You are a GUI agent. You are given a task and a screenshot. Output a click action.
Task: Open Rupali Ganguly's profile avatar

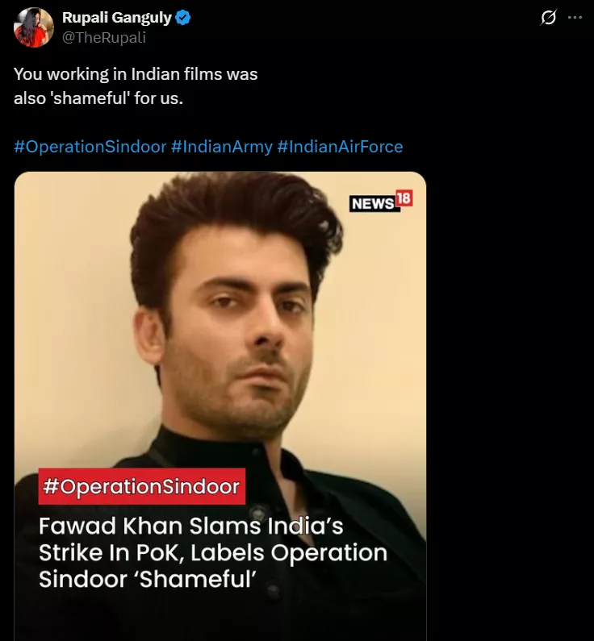(x=34, y=27)
